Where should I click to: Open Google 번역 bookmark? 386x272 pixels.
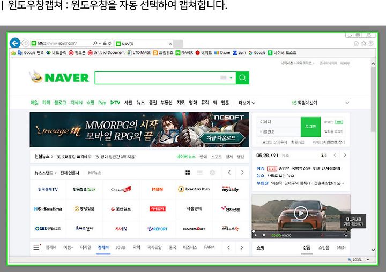coord(31,52)
